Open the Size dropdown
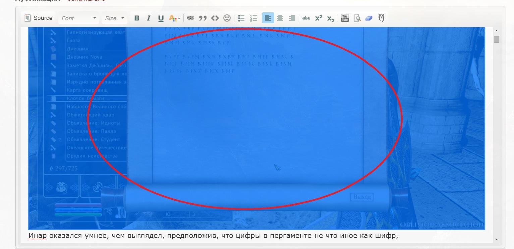 tap(114, 18)
